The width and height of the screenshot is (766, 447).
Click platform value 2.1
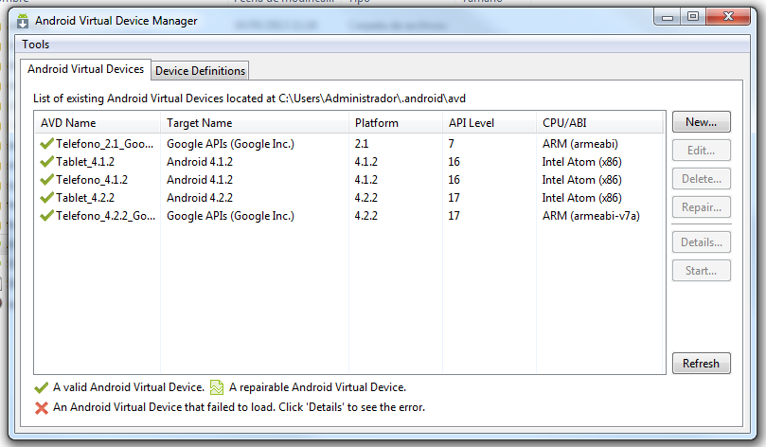click(362, 144)
